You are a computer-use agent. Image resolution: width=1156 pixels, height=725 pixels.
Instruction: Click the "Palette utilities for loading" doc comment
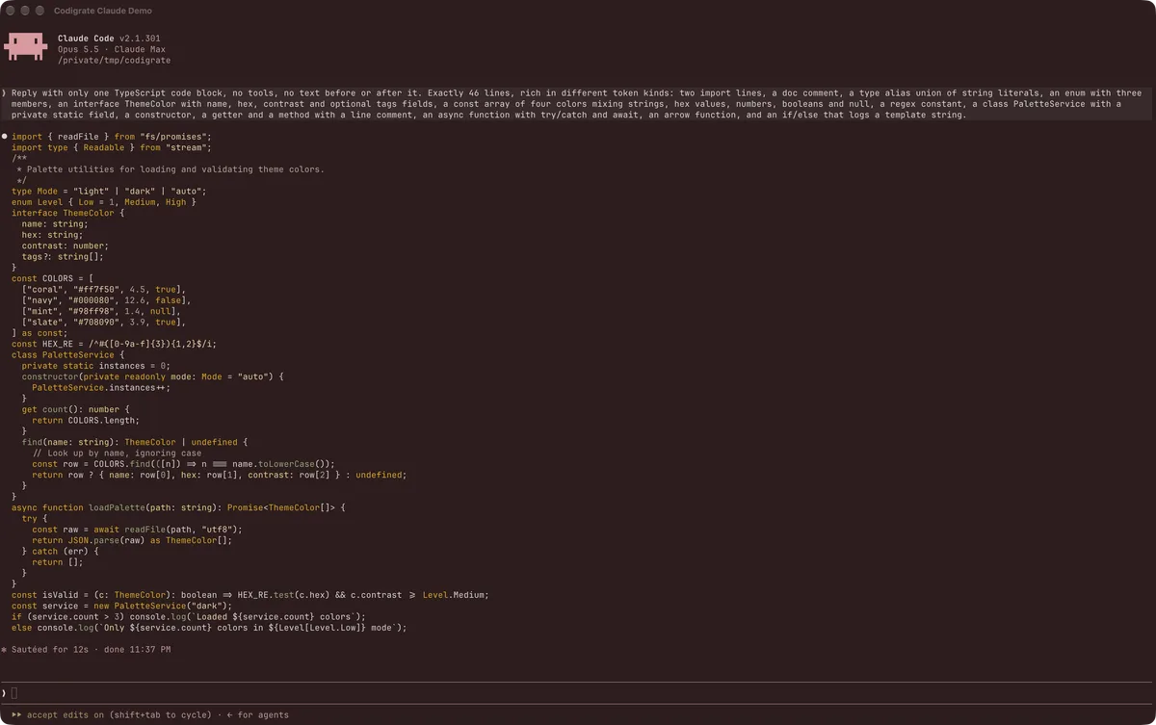(171, 169)
